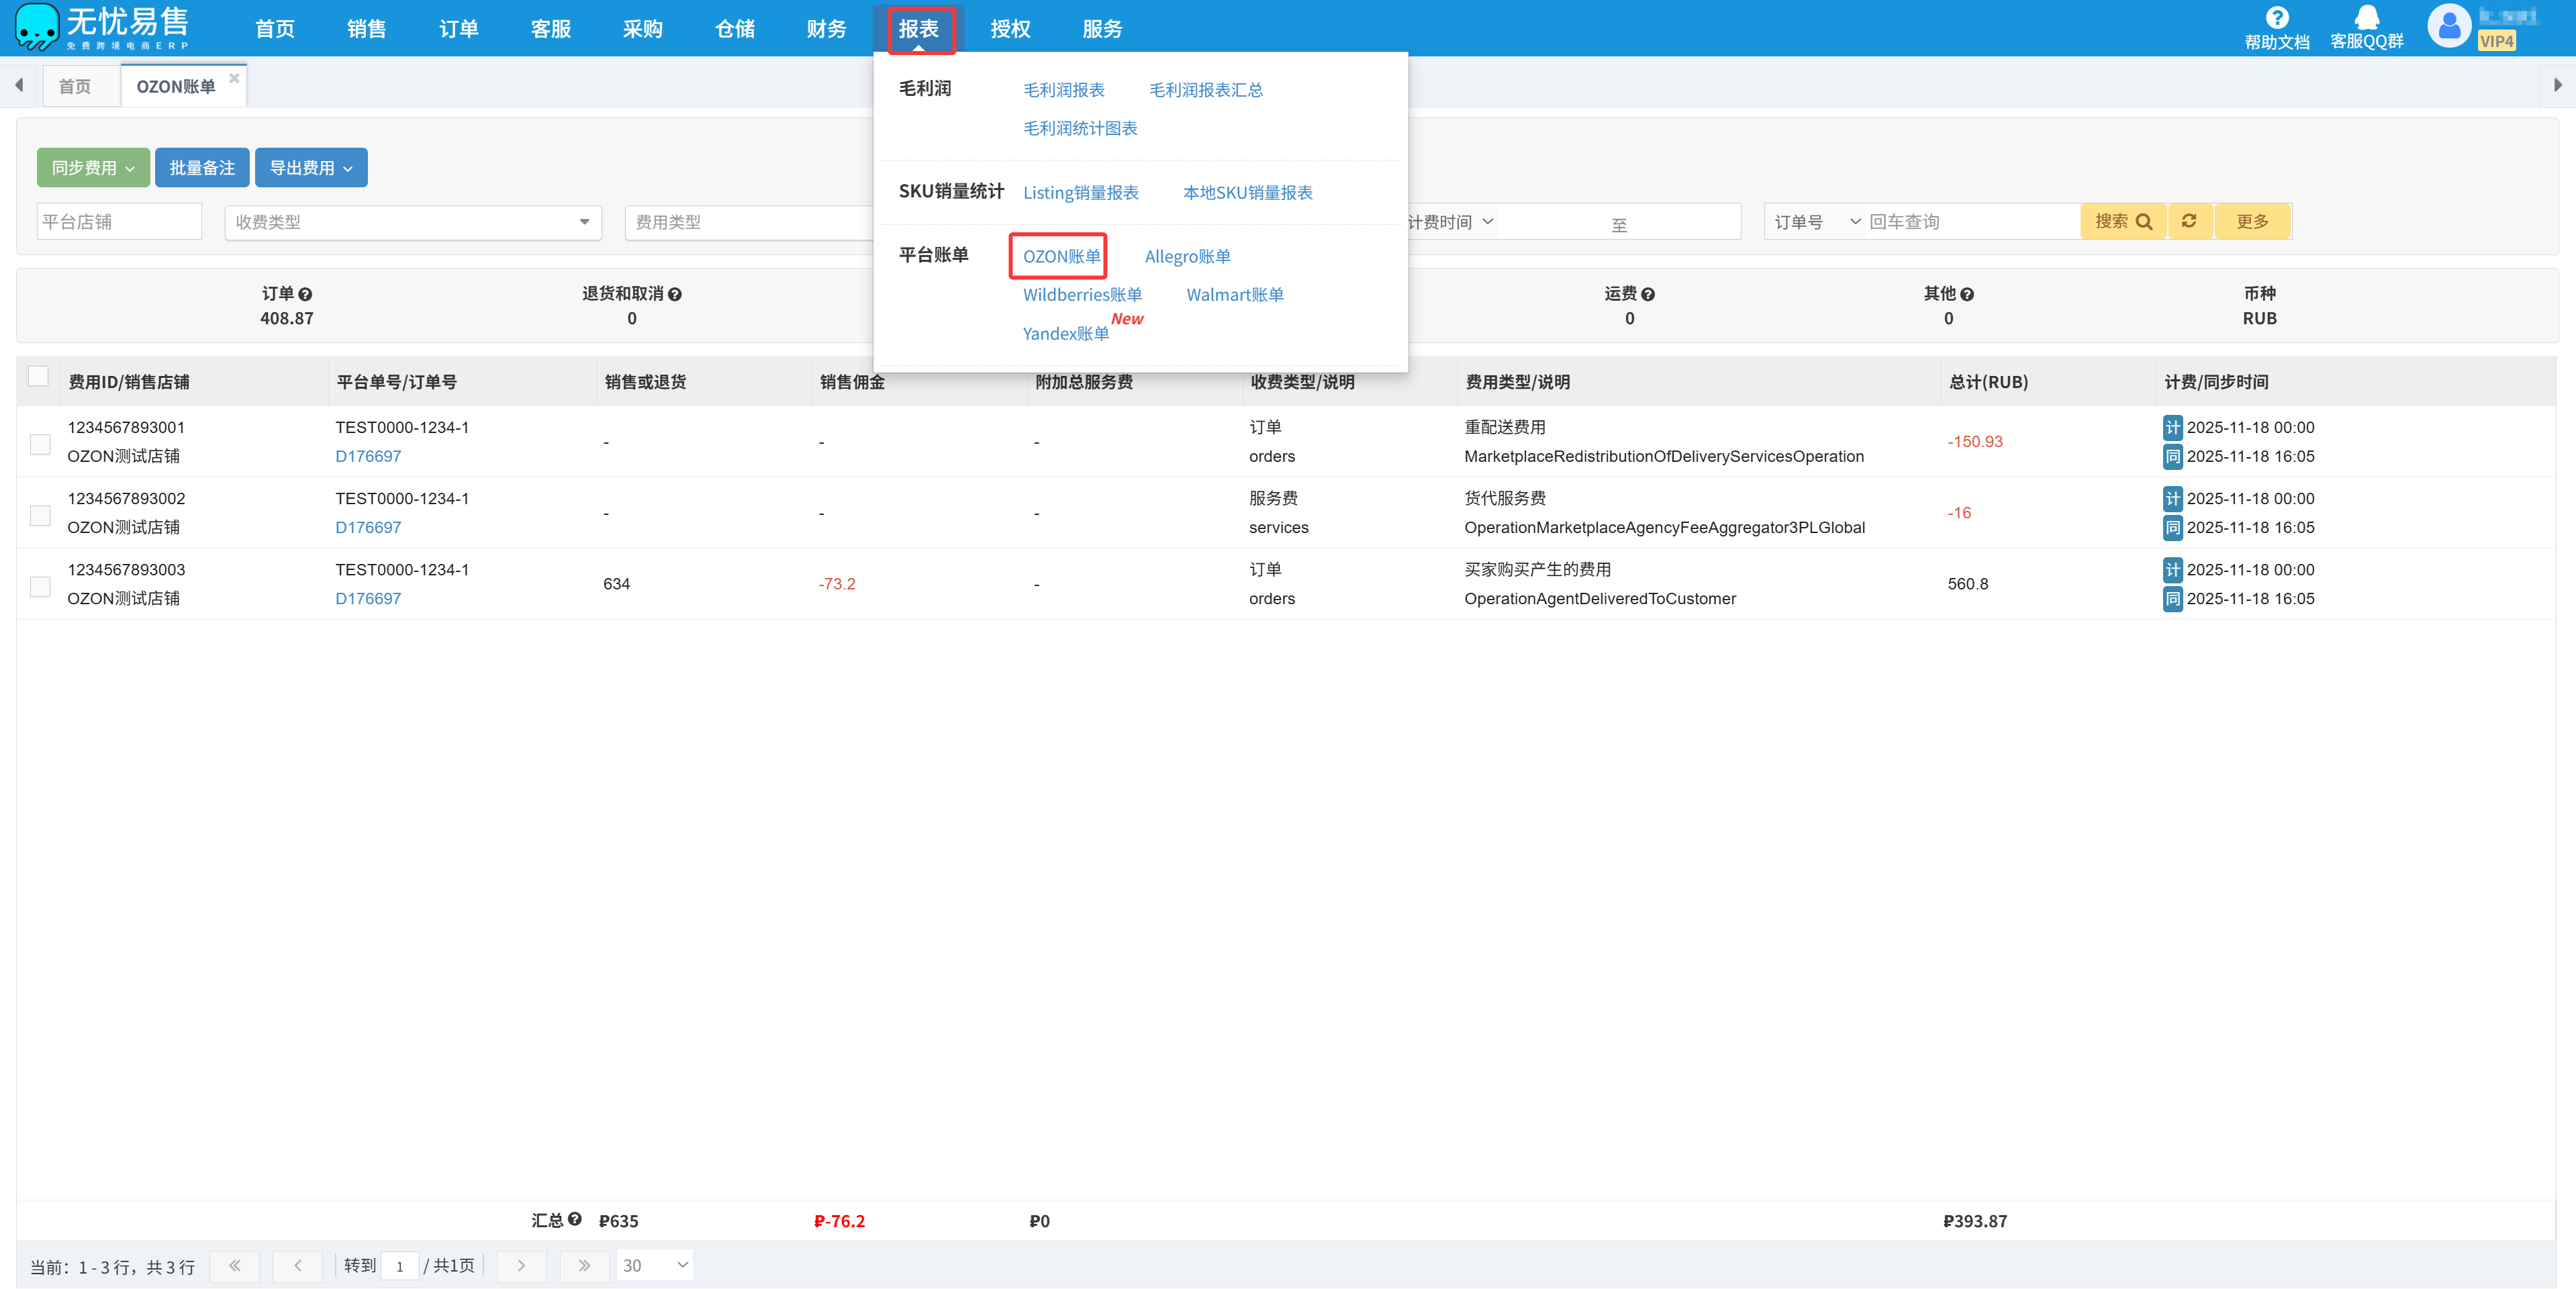Check the row for fee ID 1234567893001
2576x1289 pixels.
click(40, 443)
